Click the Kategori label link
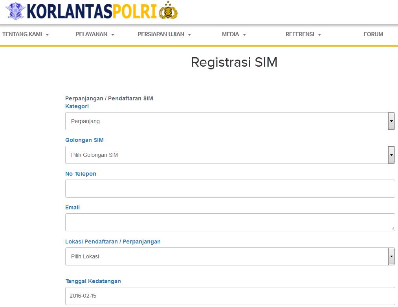This screenshot has height=307, width=398. pyautogui.click(x=77, y=106)
